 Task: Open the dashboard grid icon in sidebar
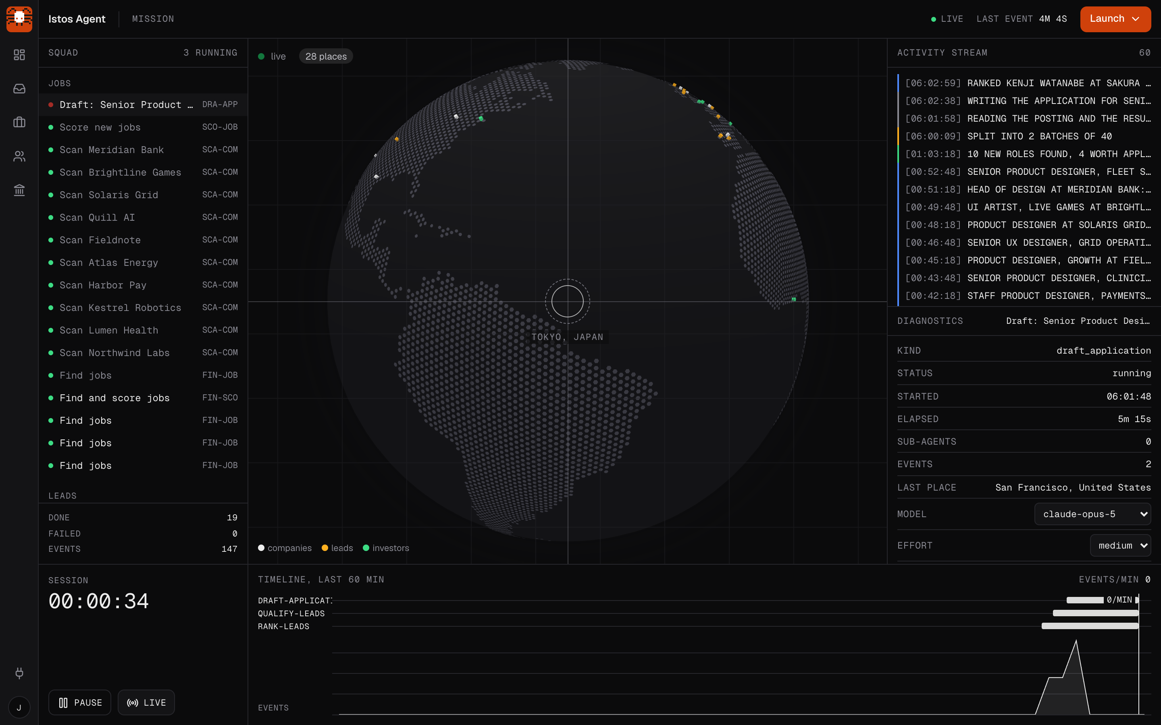(x=19, y=55)
